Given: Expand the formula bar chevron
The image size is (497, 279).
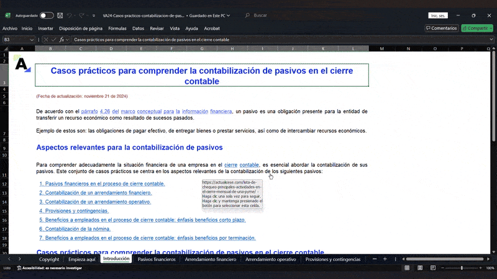Looking at the screenshot, I should [x=491, y=40].
